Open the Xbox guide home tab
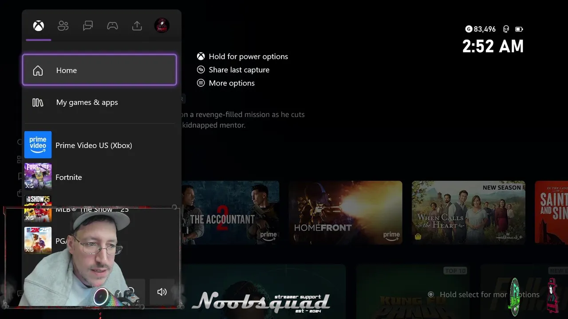 pos(39,26)
